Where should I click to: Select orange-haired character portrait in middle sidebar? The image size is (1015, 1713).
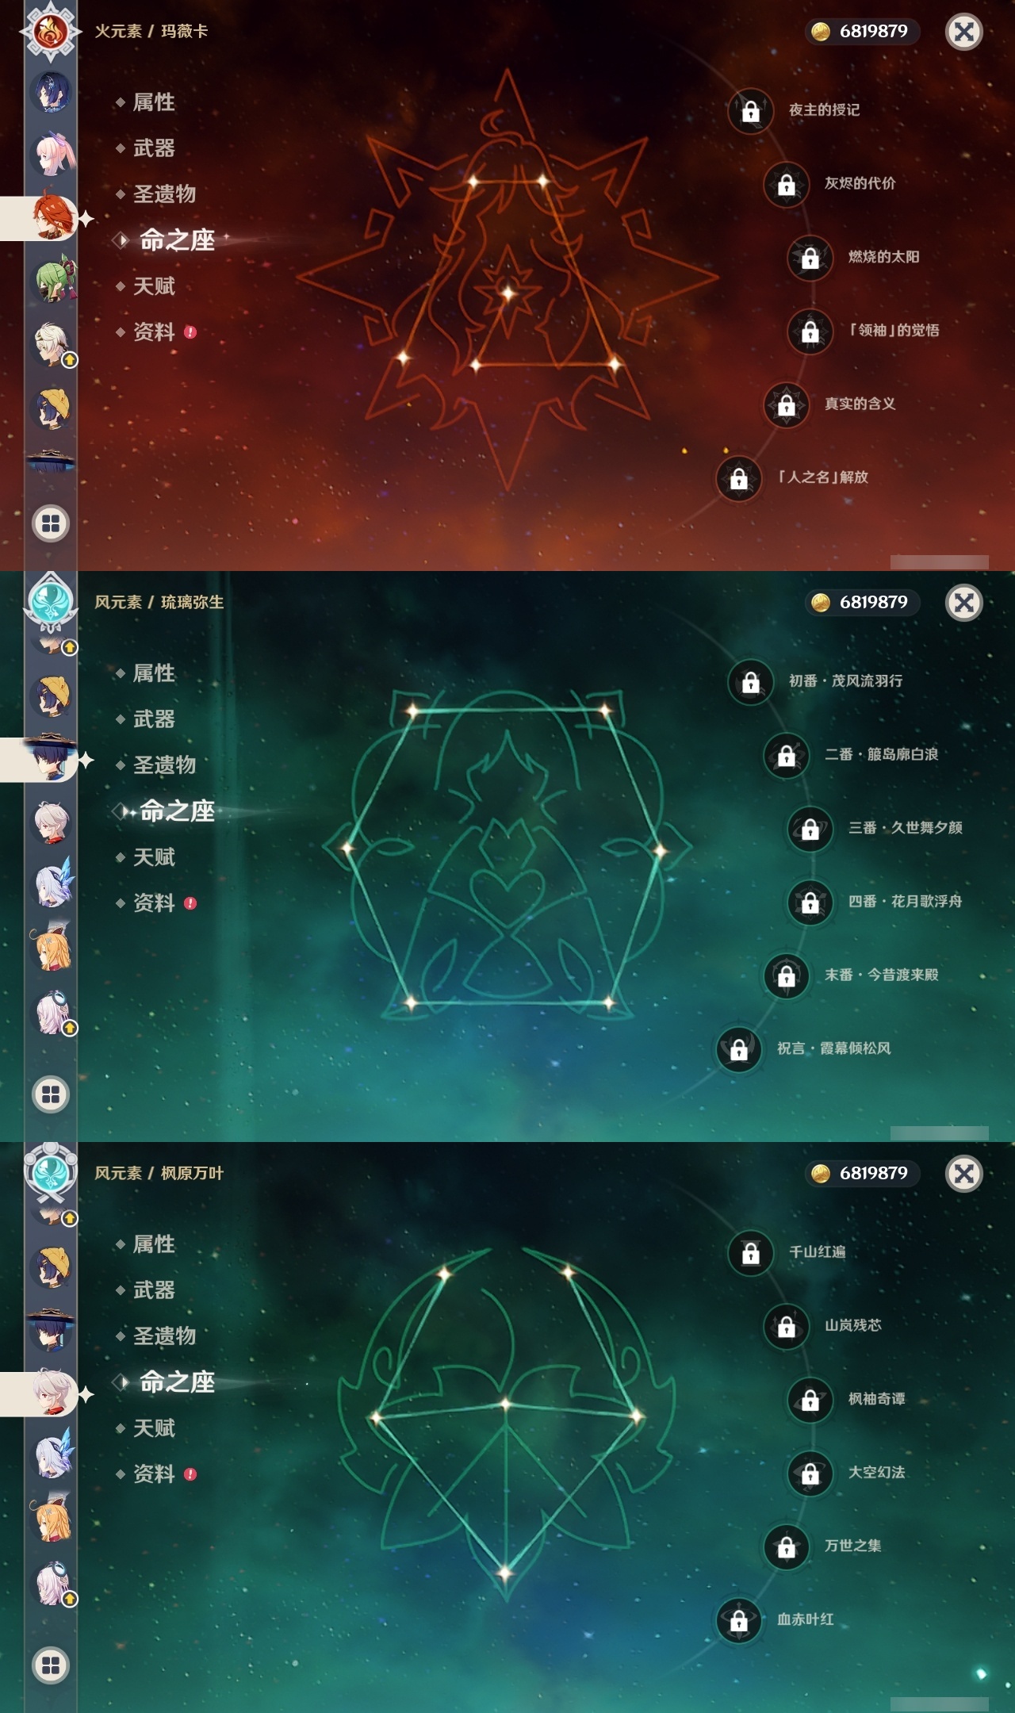coord(52,948)
